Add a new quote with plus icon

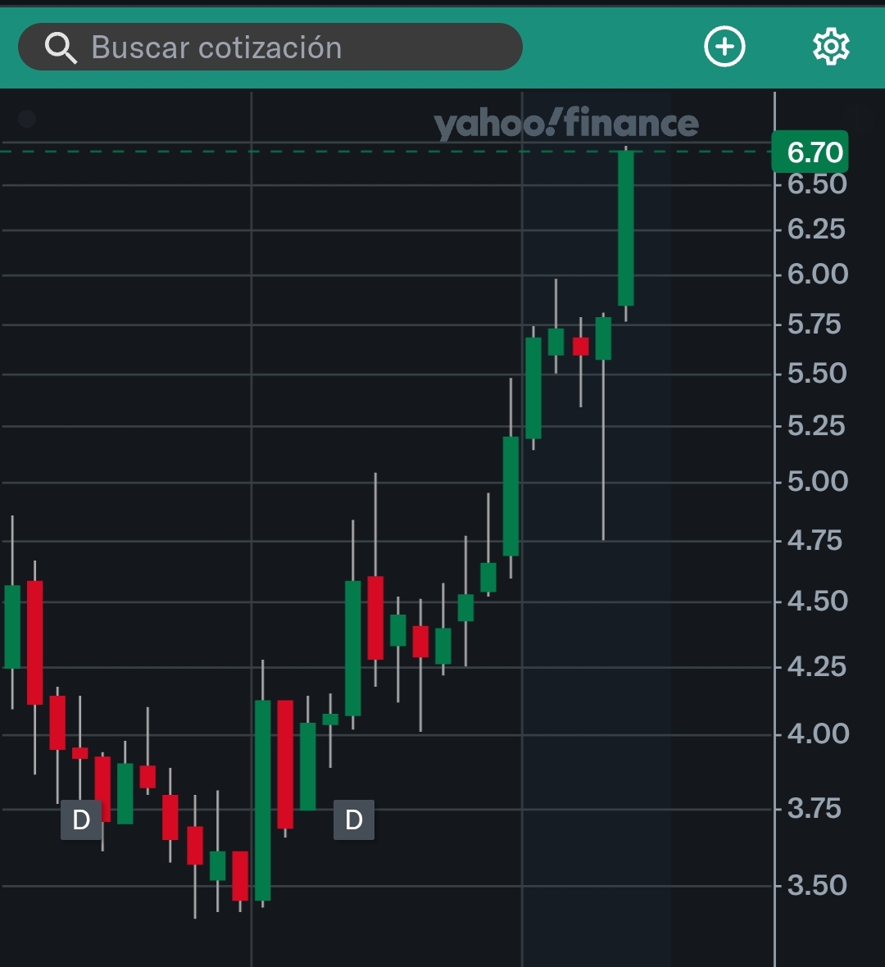724,46
